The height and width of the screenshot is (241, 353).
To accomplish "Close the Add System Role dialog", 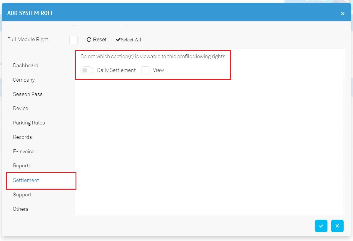I will pos(342,14).
